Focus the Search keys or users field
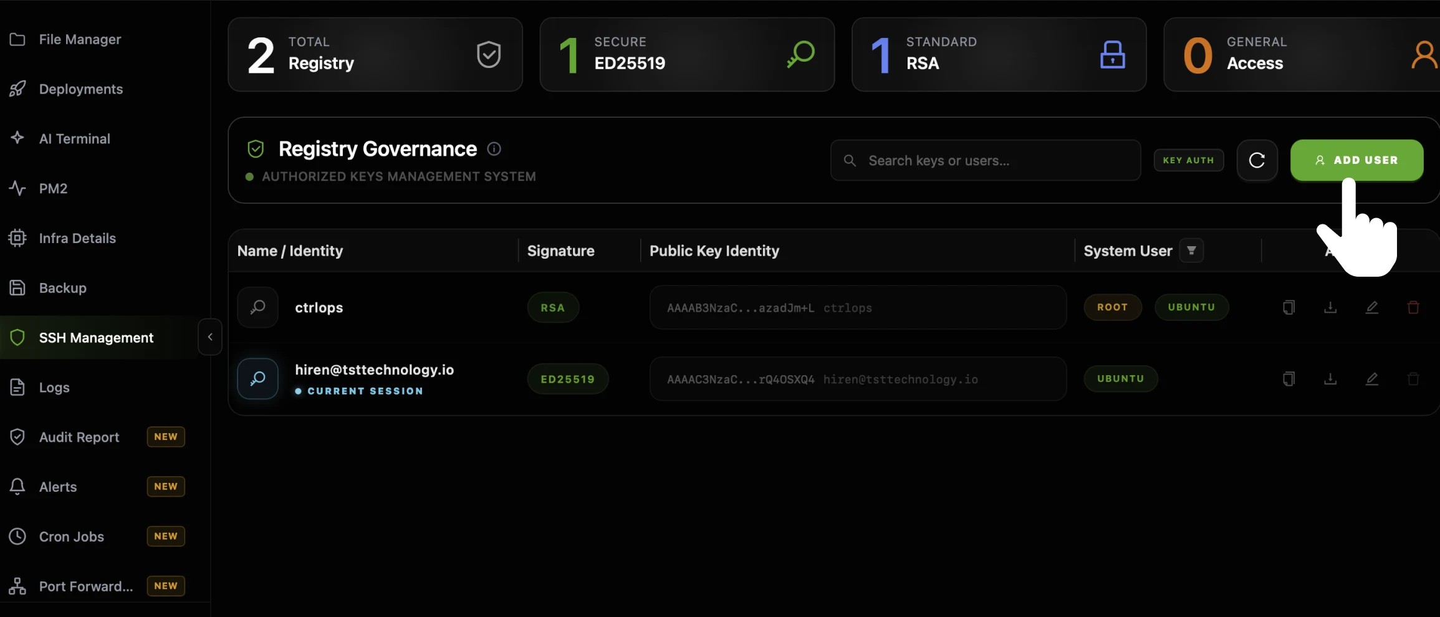 (986, 160)
